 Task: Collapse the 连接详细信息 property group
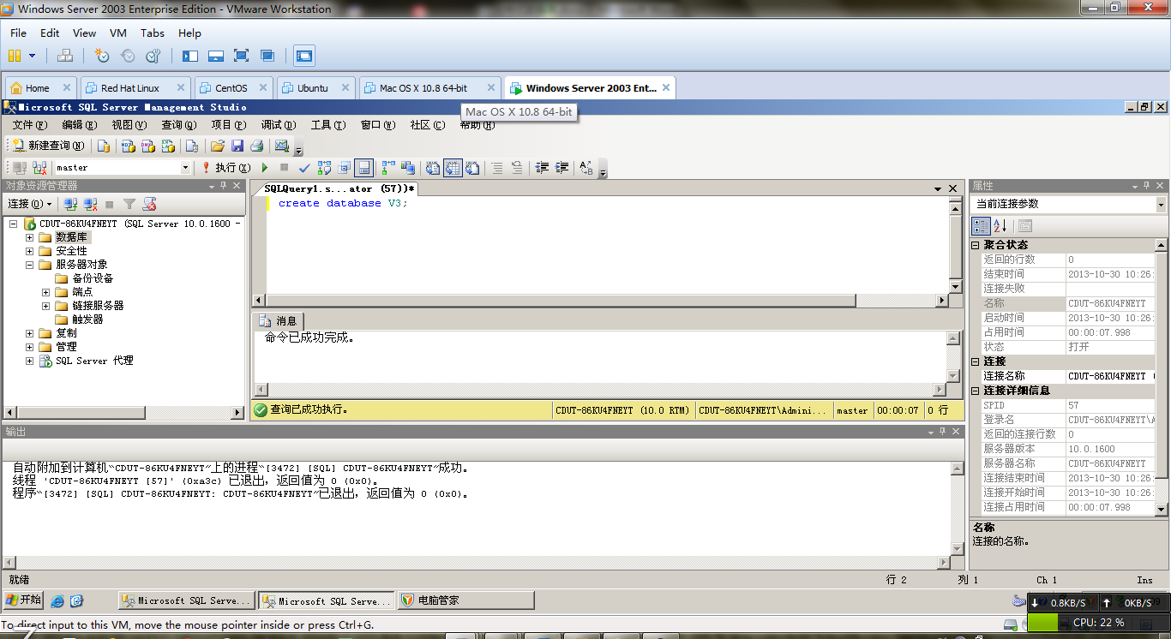point(976,391)
